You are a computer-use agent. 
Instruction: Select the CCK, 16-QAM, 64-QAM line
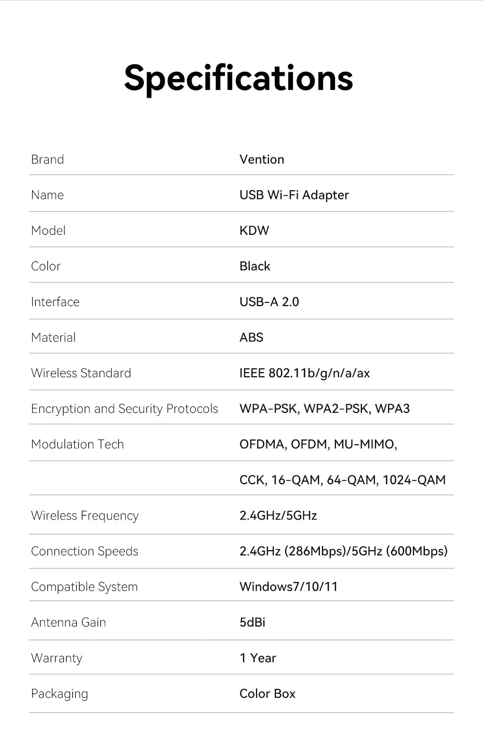(342, 480)
